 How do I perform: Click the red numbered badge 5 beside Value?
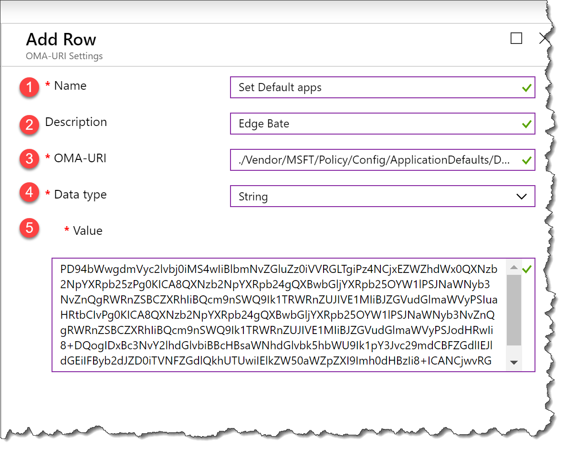tap(29, 229)
